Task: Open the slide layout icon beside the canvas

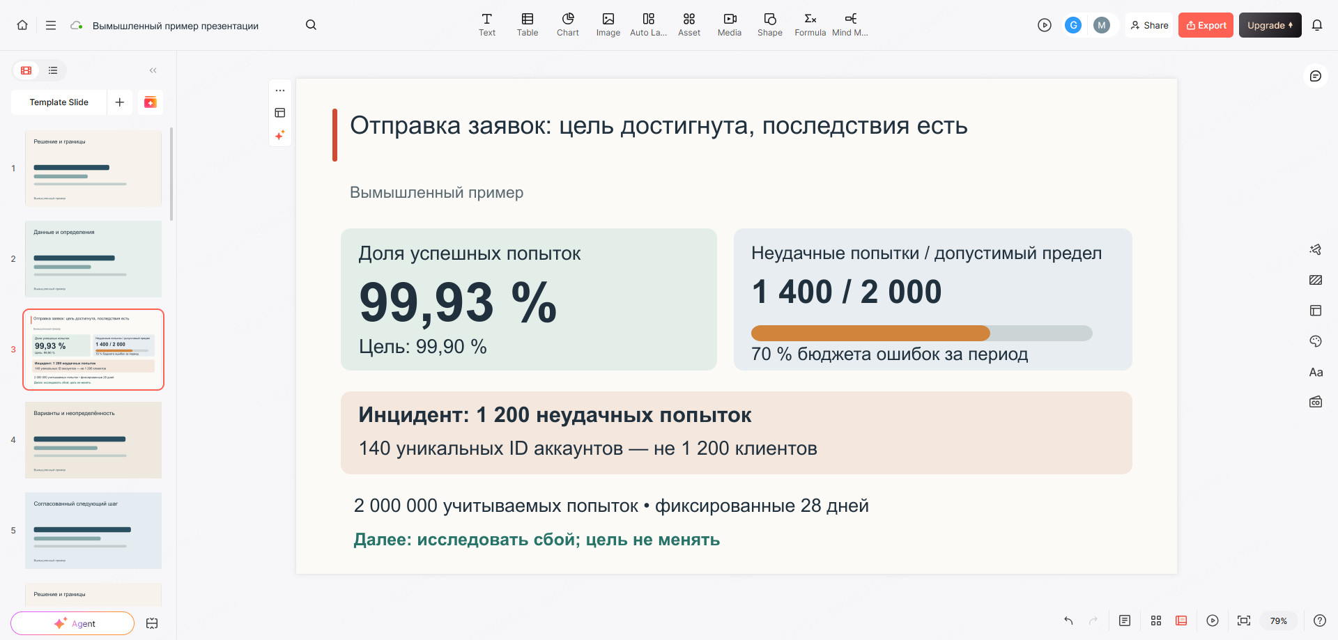Action: (x=280, y=113)
